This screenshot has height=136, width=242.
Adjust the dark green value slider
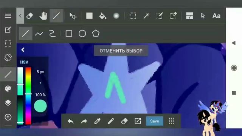(x=20, y=110)
